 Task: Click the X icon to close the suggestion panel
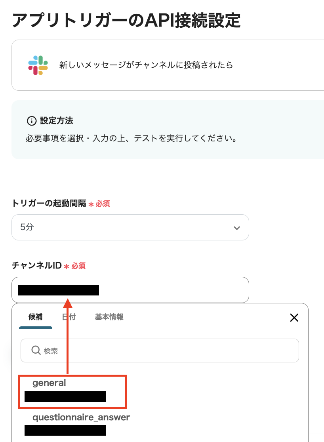coord(294,318)
